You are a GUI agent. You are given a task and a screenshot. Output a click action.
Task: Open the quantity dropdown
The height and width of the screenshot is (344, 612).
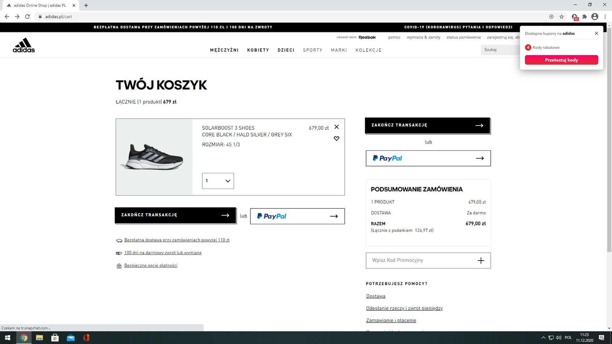(218, 181)
